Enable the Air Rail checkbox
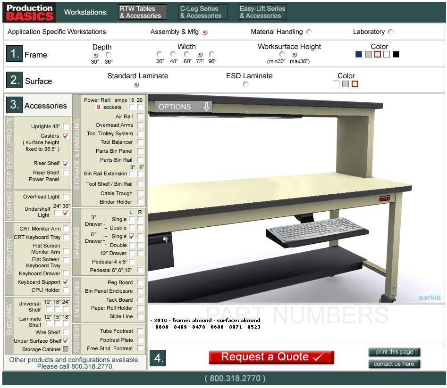The image size is (447, 388). tap(140, 116)
